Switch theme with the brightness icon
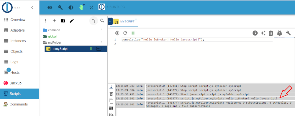 (x=71, y=8)
